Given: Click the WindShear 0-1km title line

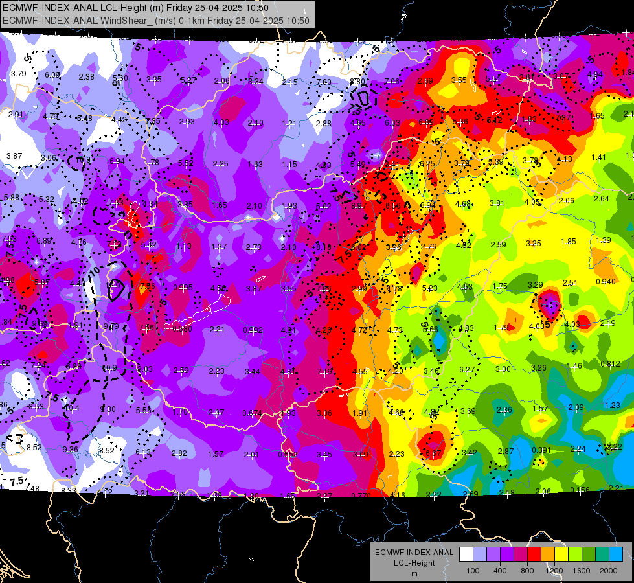Looking at the screenshot, I should [x=156, y=21].
